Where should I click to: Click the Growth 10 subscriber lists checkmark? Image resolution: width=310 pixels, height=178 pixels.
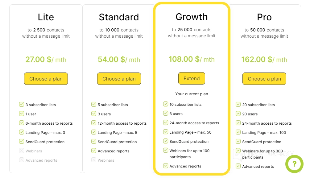(x=166, y=104)
